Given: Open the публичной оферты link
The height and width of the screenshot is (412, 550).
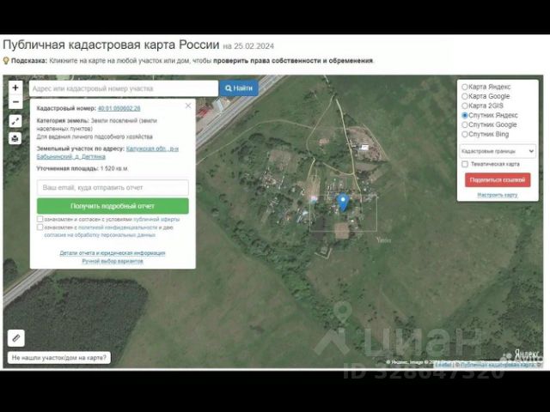Looking at the screenshot, I should [156, 220].
